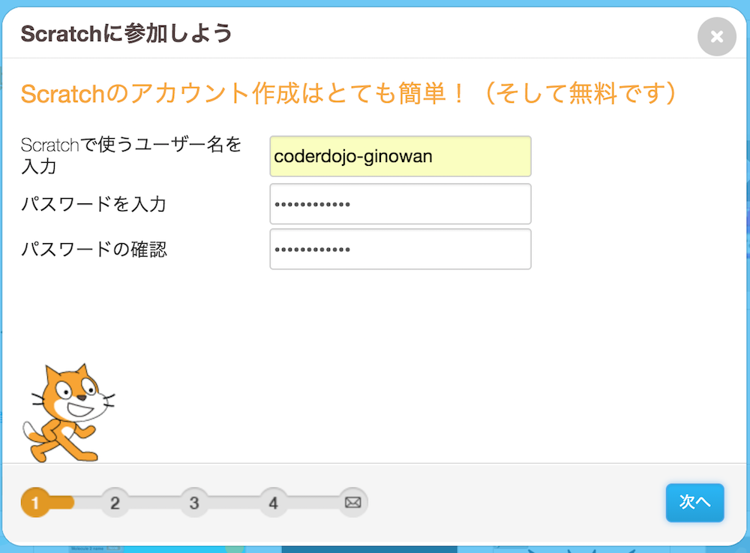Jump to step 3 circle in progress bar
The width and height of the screenshot is (750, 553).
[193, 502]
